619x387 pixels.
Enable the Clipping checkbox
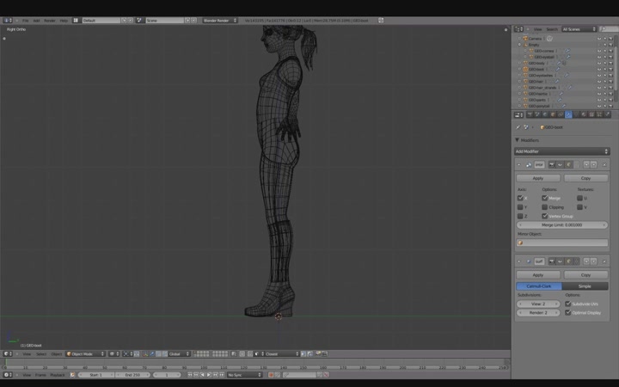[545, 207]
